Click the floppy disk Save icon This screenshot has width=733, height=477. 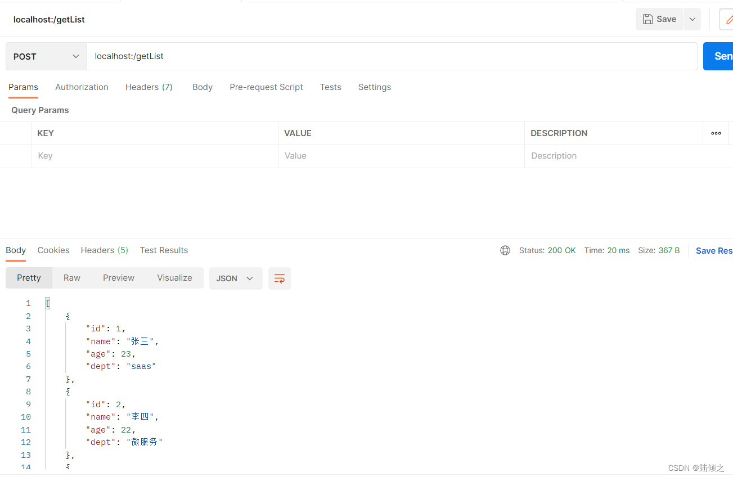pos(648,19)
